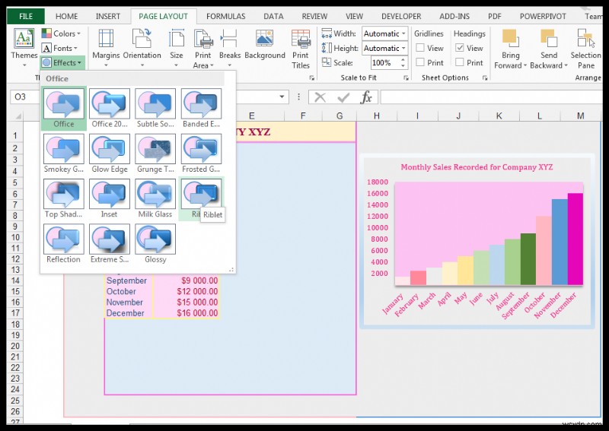The image size is (609, 431).
Task: Apply the Frosted Glass effect
Action: [x=201, y=154]
